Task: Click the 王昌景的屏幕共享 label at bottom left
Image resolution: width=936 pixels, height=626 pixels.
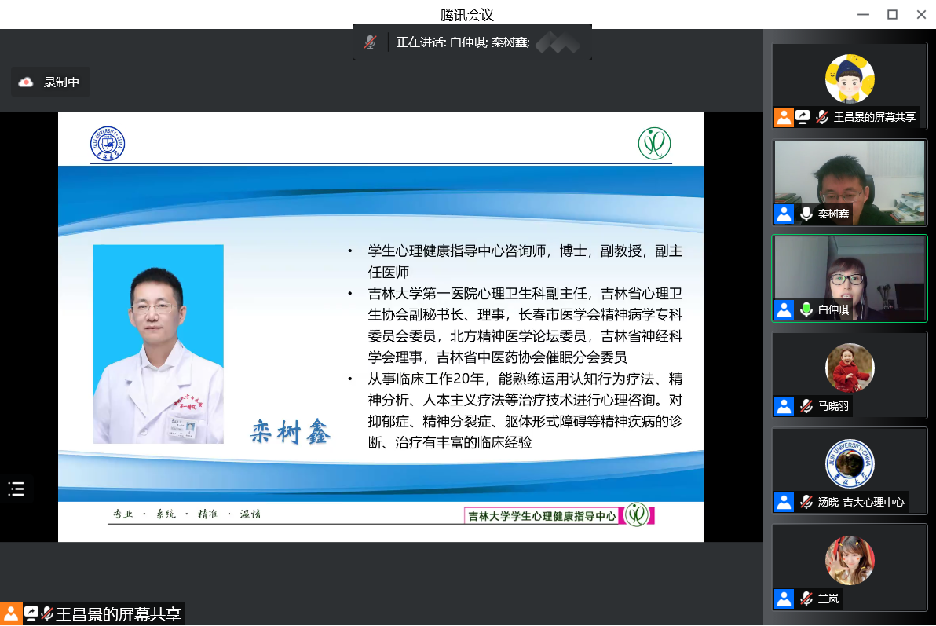Action: [119, 614]
